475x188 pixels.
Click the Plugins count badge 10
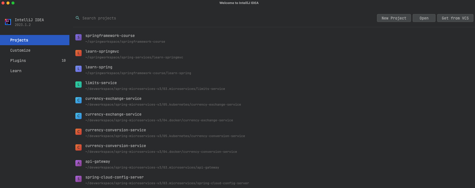tap(64, 60)
